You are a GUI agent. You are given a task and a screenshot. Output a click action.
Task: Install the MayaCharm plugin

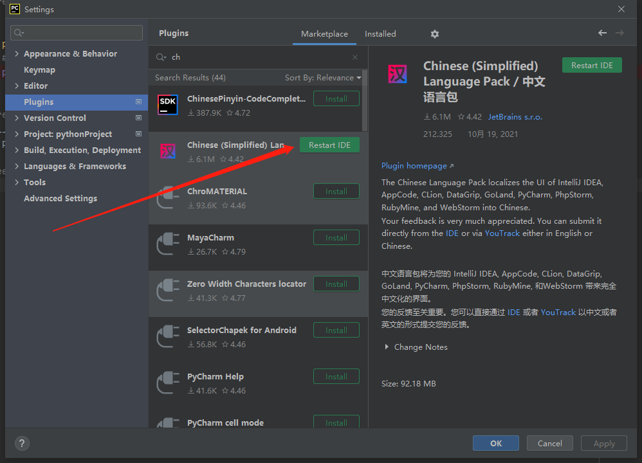pyautogui.click(x=336, y=237)
